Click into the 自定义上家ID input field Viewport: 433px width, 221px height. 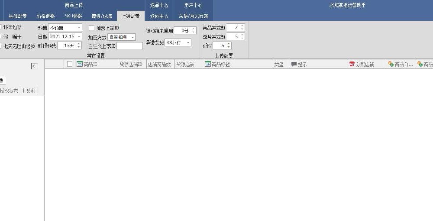(130, 46)
